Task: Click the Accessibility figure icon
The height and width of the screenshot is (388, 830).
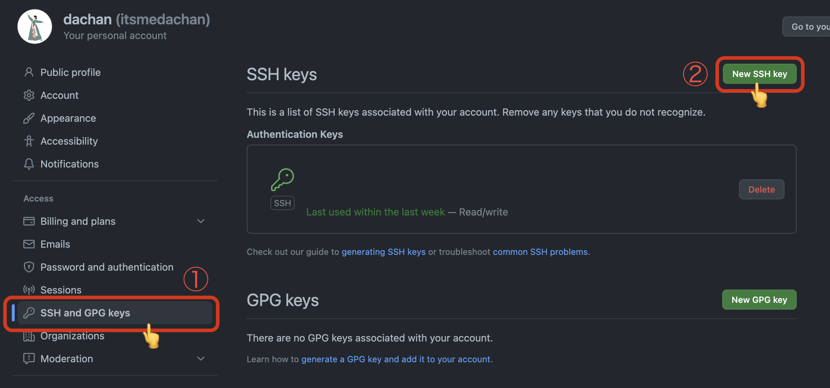Action: click(x=29, y=141)
